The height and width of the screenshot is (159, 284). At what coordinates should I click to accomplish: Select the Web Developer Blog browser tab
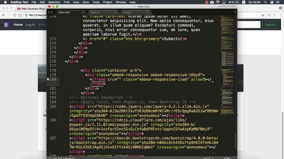pos(31,9)
